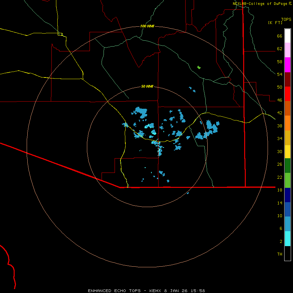Click the 'NEXLAB-College of DuPage' credit text

point(260,4)
